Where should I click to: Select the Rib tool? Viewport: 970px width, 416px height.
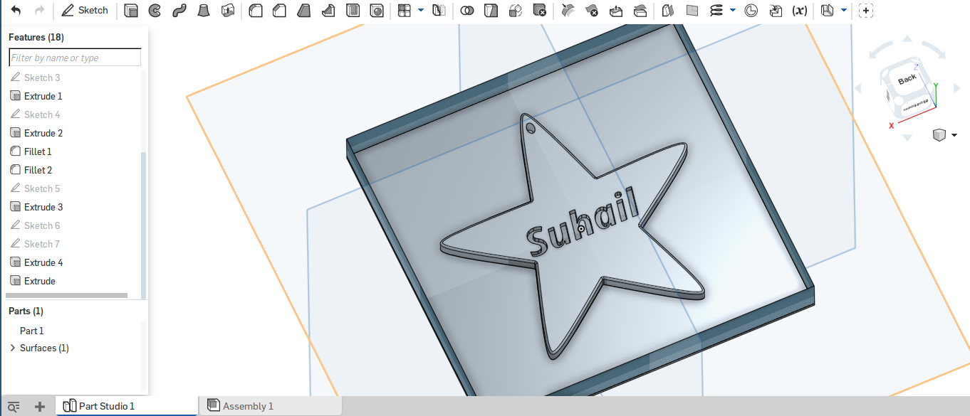click(x=328, y=11)
